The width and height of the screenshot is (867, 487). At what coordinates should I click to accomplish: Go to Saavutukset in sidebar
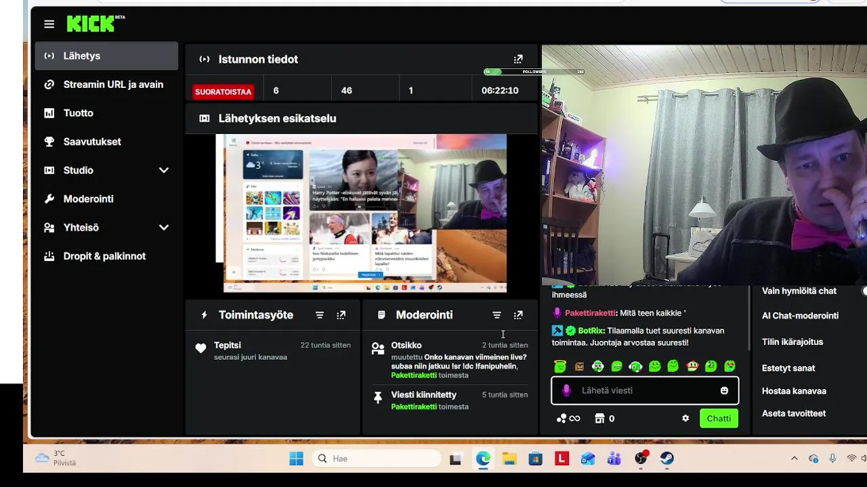pyautogui.click(x=106, y=141)
